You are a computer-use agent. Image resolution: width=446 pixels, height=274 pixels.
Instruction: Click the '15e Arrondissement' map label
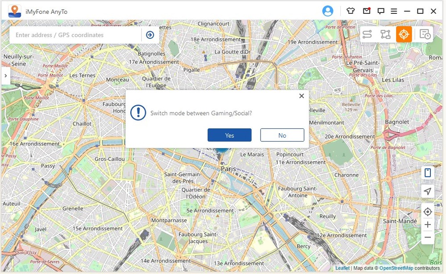click(x=98, y=229)
